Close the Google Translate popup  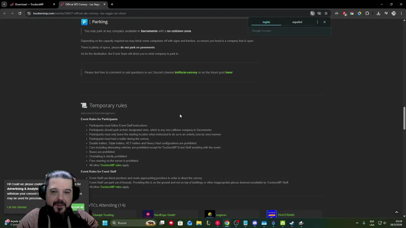(324, 22)
